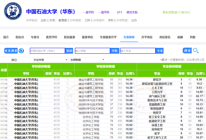
Task: Click the update time note 2022年9月12日
Action: 182,60
